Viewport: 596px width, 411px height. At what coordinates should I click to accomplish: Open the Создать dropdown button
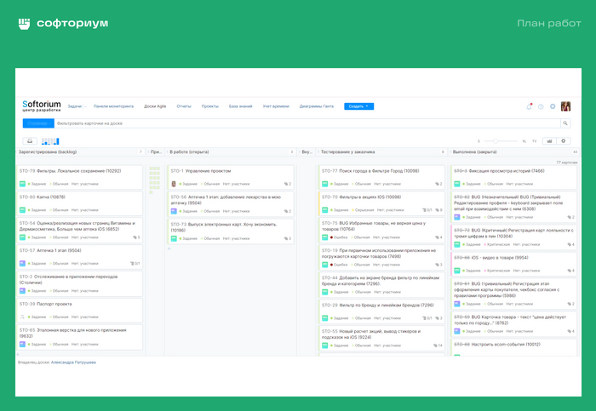pos(358,106)
